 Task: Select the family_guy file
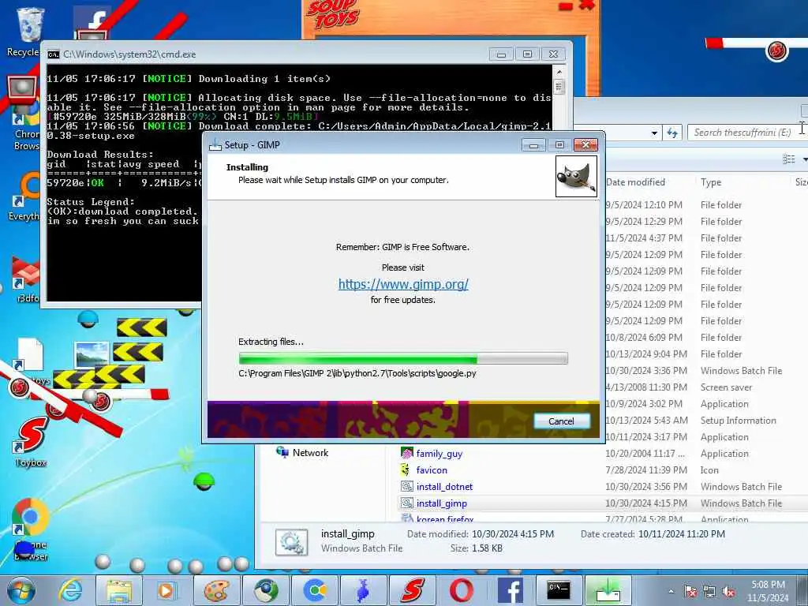(x=439, y=454)
